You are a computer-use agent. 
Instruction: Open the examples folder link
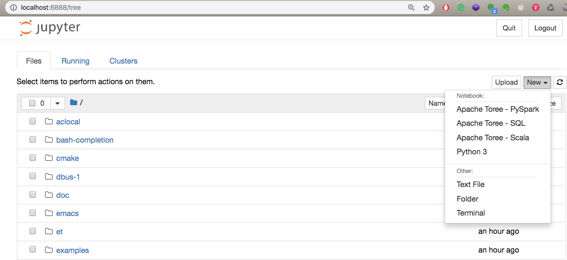(x=72, y=250)
